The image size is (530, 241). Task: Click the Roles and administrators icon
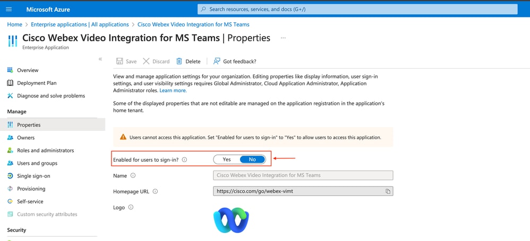pos(10,150)
